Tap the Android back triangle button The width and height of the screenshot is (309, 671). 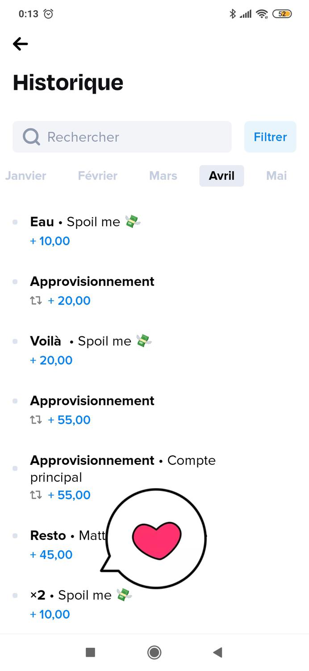pyautogui.click(x=217, y=652)
